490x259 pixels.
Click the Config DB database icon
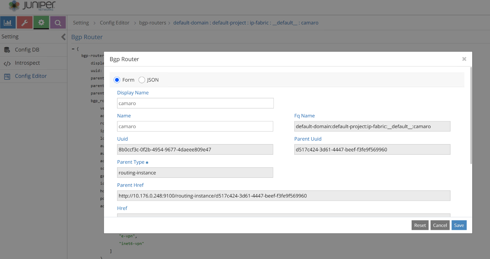tap(7, 50)
